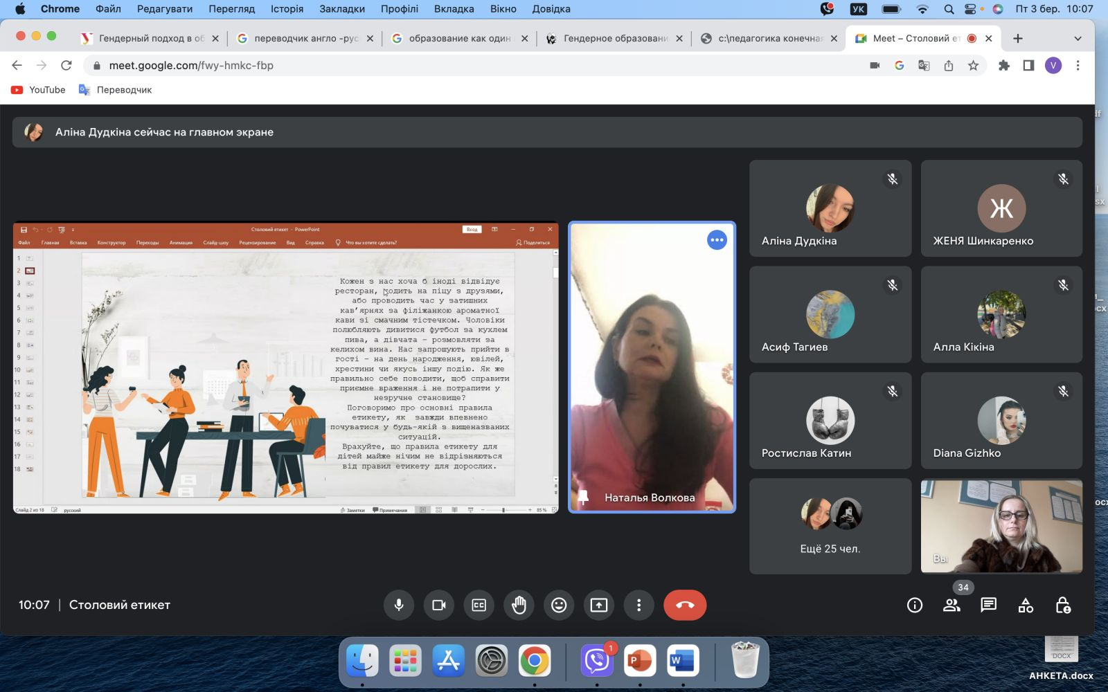
Task: Open the Файл menu
Action: pyautogui.click(x=108, y=9)
